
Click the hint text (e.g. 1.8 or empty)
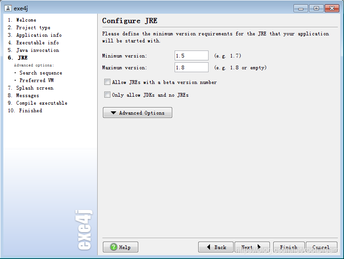pos(241,68)
